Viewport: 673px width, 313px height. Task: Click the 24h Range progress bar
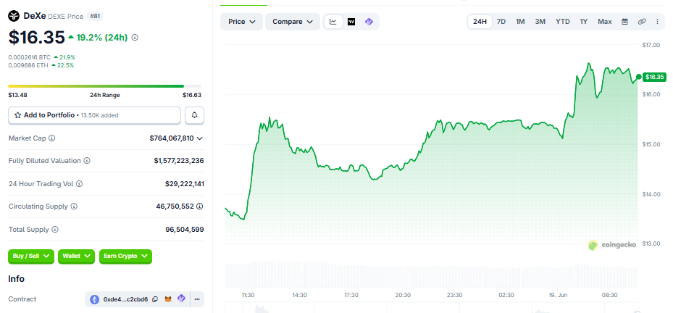pos(105,86)
